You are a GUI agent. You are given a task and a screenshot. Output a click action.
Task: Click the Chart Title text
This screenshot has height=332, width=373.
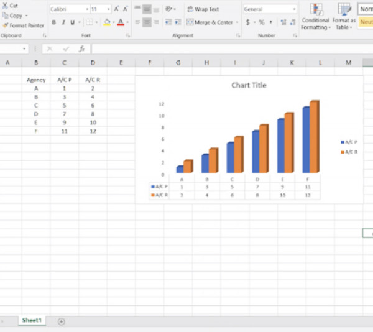249,85
